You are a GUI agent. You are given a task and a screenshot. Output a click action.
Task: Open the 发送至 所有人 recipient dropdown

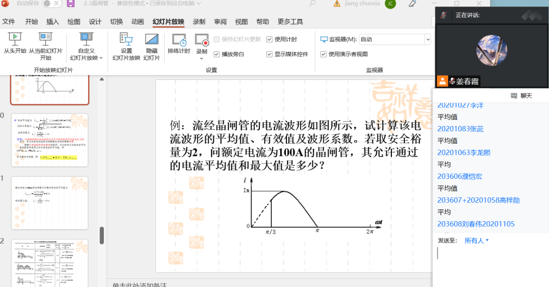point(477,240)
